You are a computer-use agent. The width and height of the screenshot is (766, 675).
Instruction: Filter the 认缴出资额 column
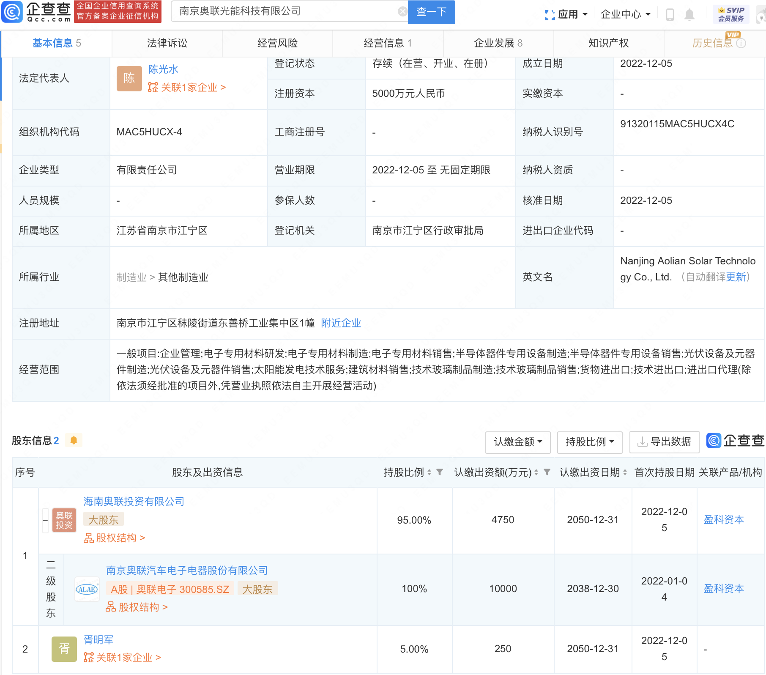click(x=547, y=472)
